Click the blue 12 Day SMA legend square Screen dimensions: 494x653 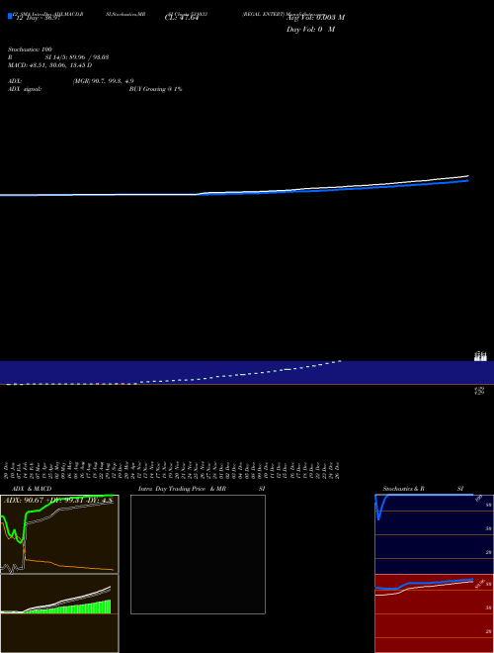[10, 16]
